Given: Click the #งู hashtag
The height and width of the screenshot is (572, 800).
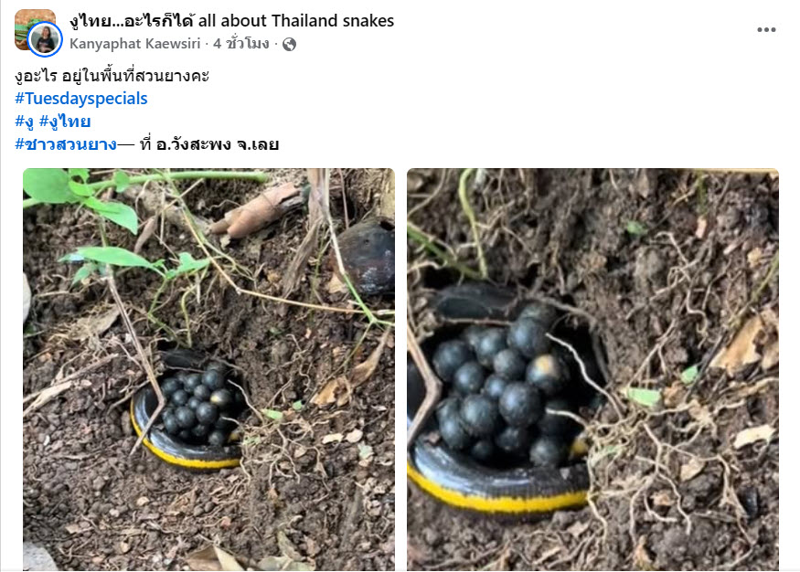Looking at the screenshot, I should [x=24, y=122].
